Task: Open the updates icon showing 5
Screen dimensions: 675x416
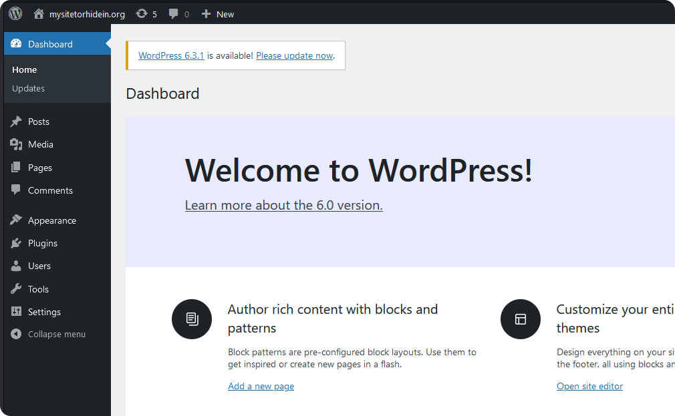Action: point(142,13)
